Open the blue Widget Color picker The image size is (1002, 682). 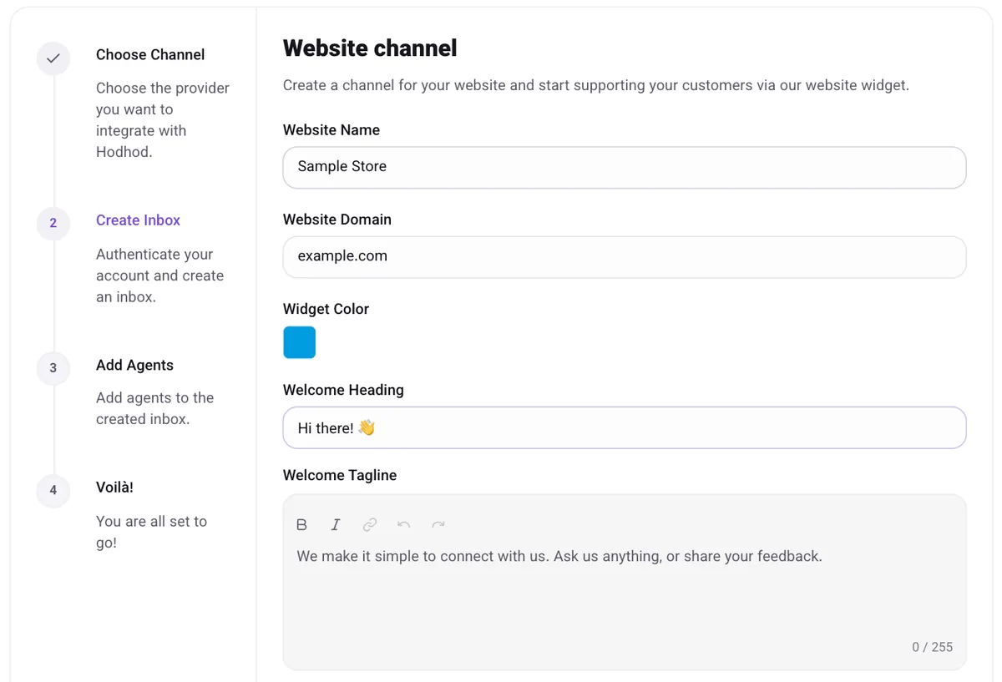(x=300, y=342)
